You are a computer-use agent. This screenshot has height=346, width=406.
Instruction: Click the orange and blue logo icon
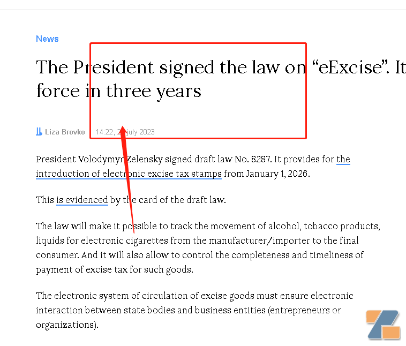point(383,324)
